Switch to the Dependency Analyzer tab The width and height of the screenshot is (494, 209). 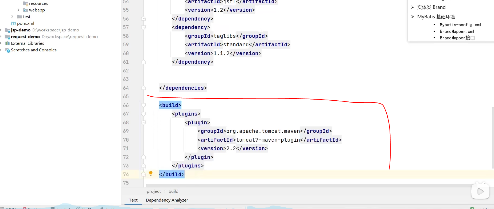(x=167, y=200)
